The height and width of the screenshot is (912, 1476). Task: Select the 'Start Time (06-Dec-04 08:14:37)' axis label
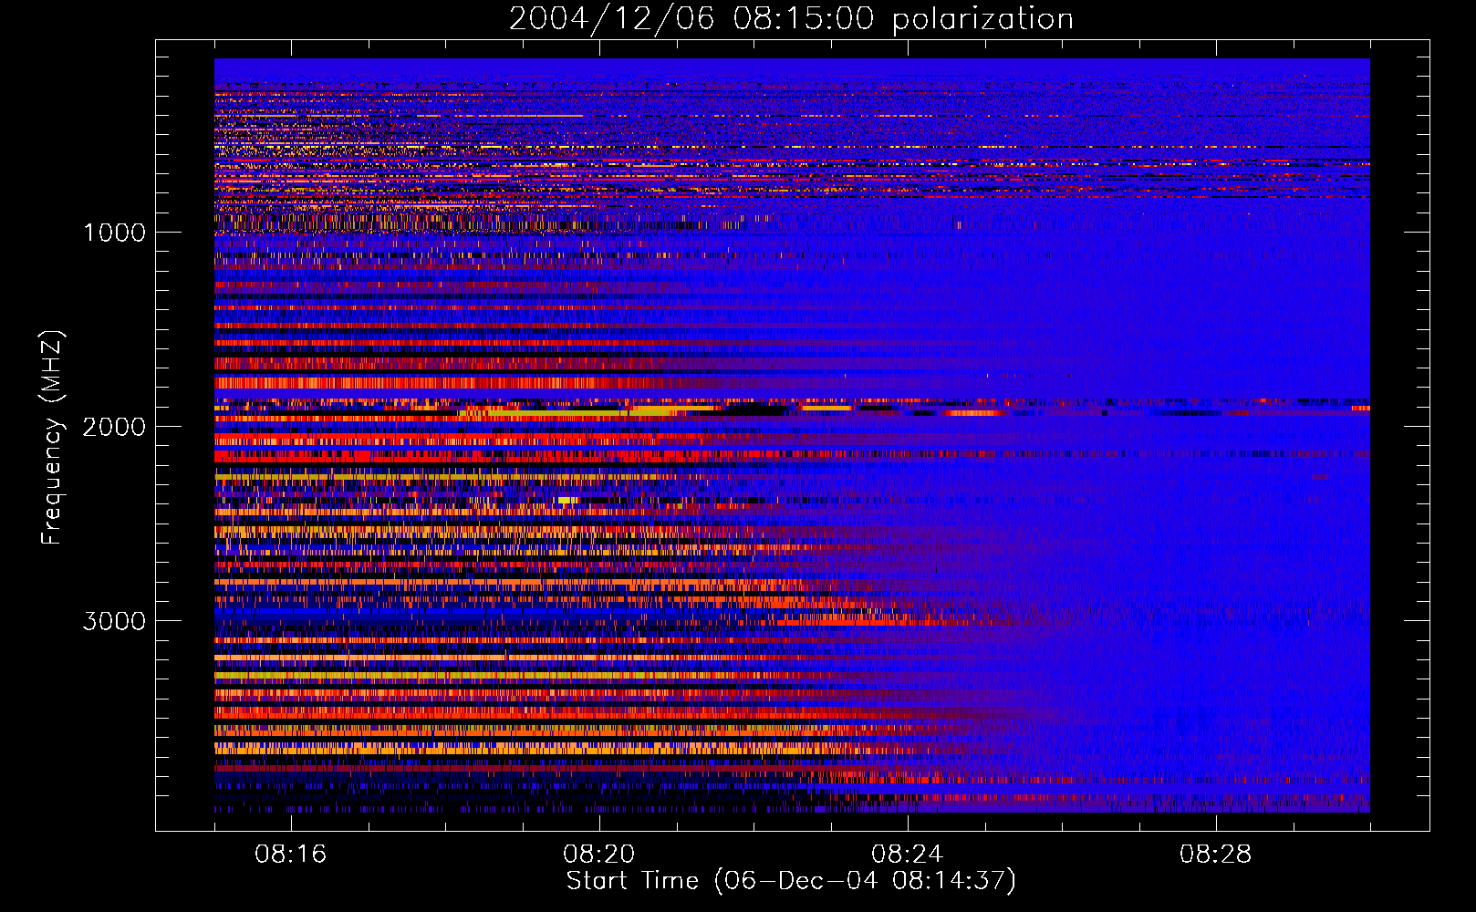[791, 881]
